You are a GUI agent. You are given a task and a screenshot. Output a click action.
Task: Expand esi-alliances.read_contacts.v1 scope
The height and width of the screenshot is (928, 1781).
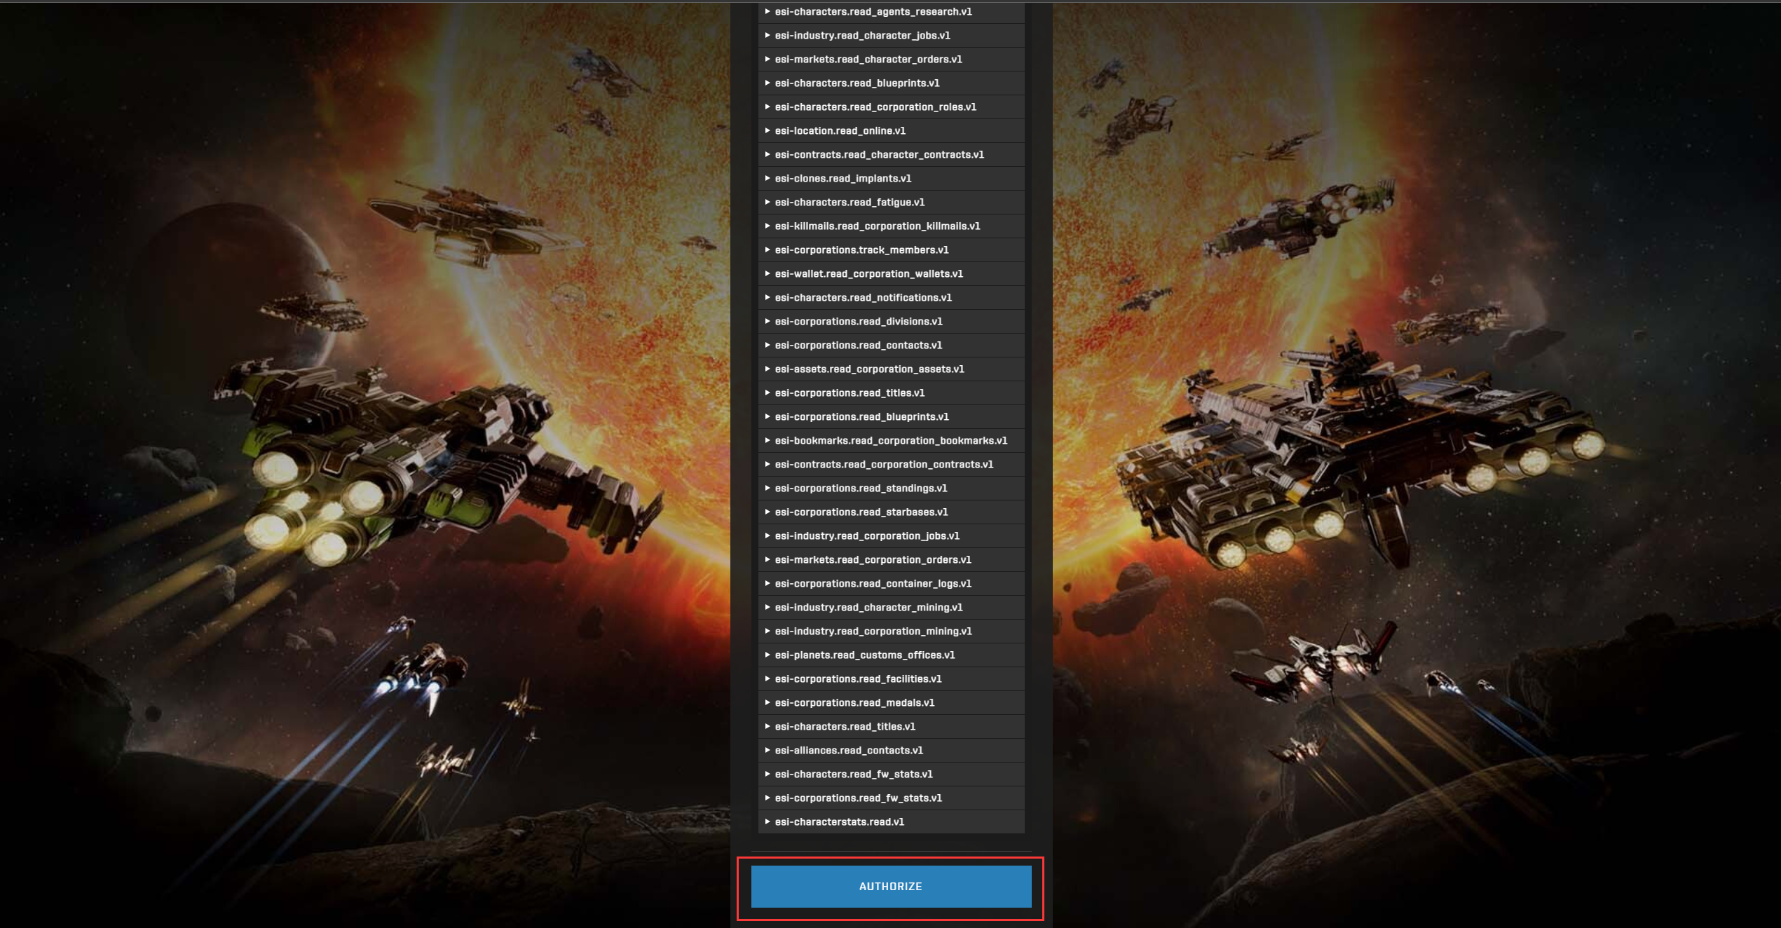tap(849, 751)
